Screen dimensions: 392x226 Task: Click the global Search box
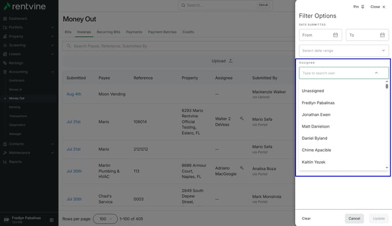tap(225, 5)
